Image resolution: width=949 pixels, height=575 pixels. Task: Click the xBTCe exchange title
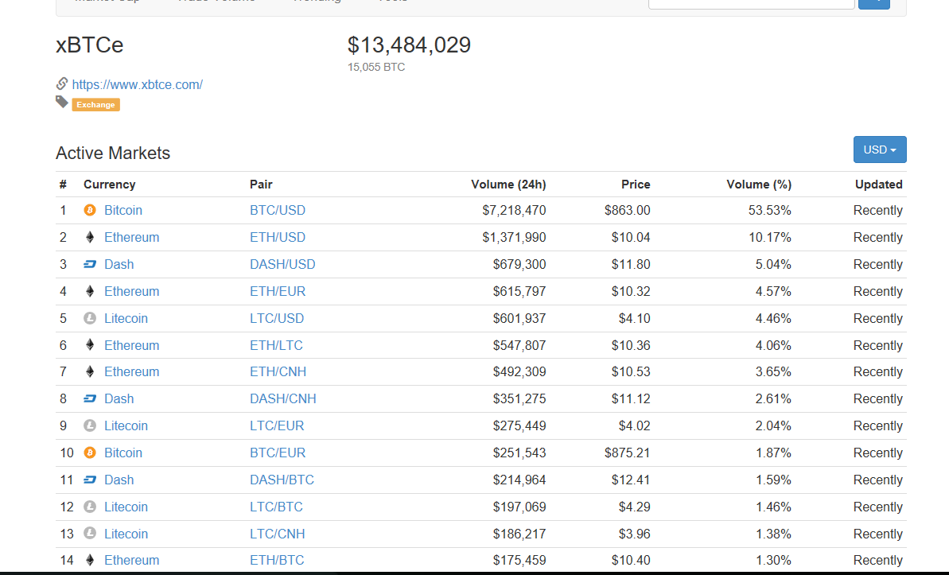tap(90, 45)
